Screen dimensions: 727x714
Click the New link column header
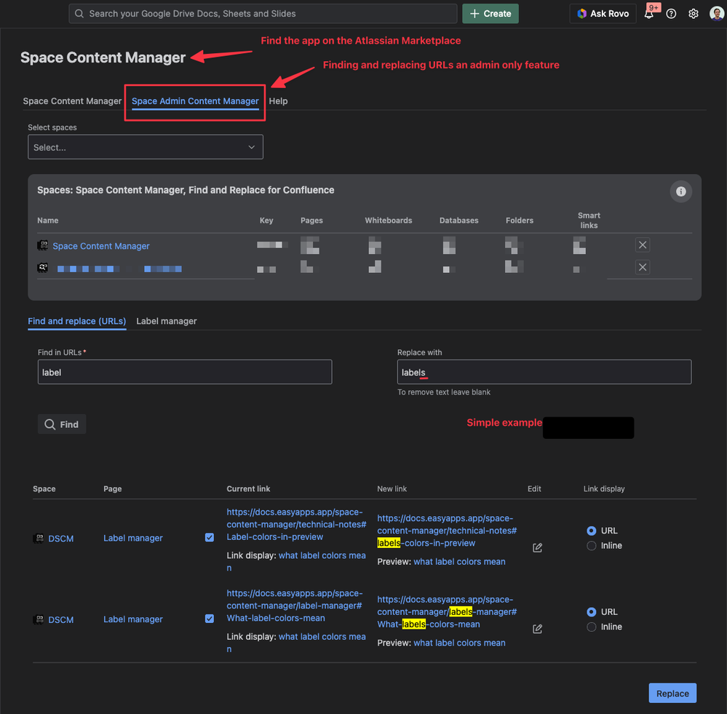(392, 488)
